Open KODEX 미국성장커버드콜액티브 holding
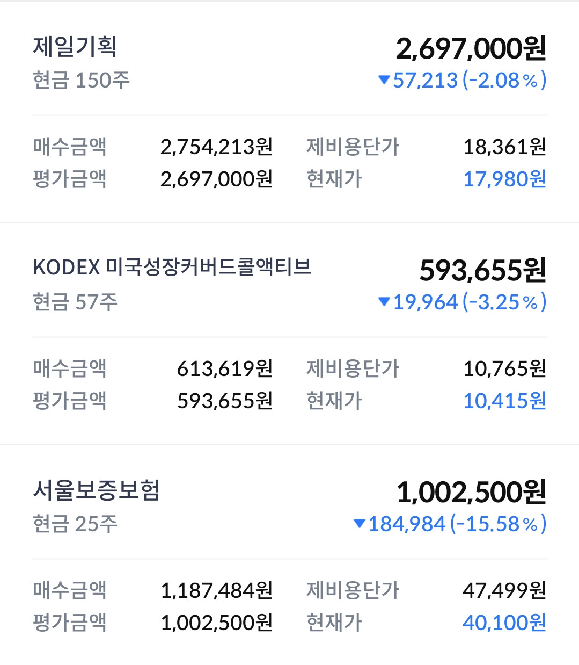579x665 pixels. coord(172,267)
